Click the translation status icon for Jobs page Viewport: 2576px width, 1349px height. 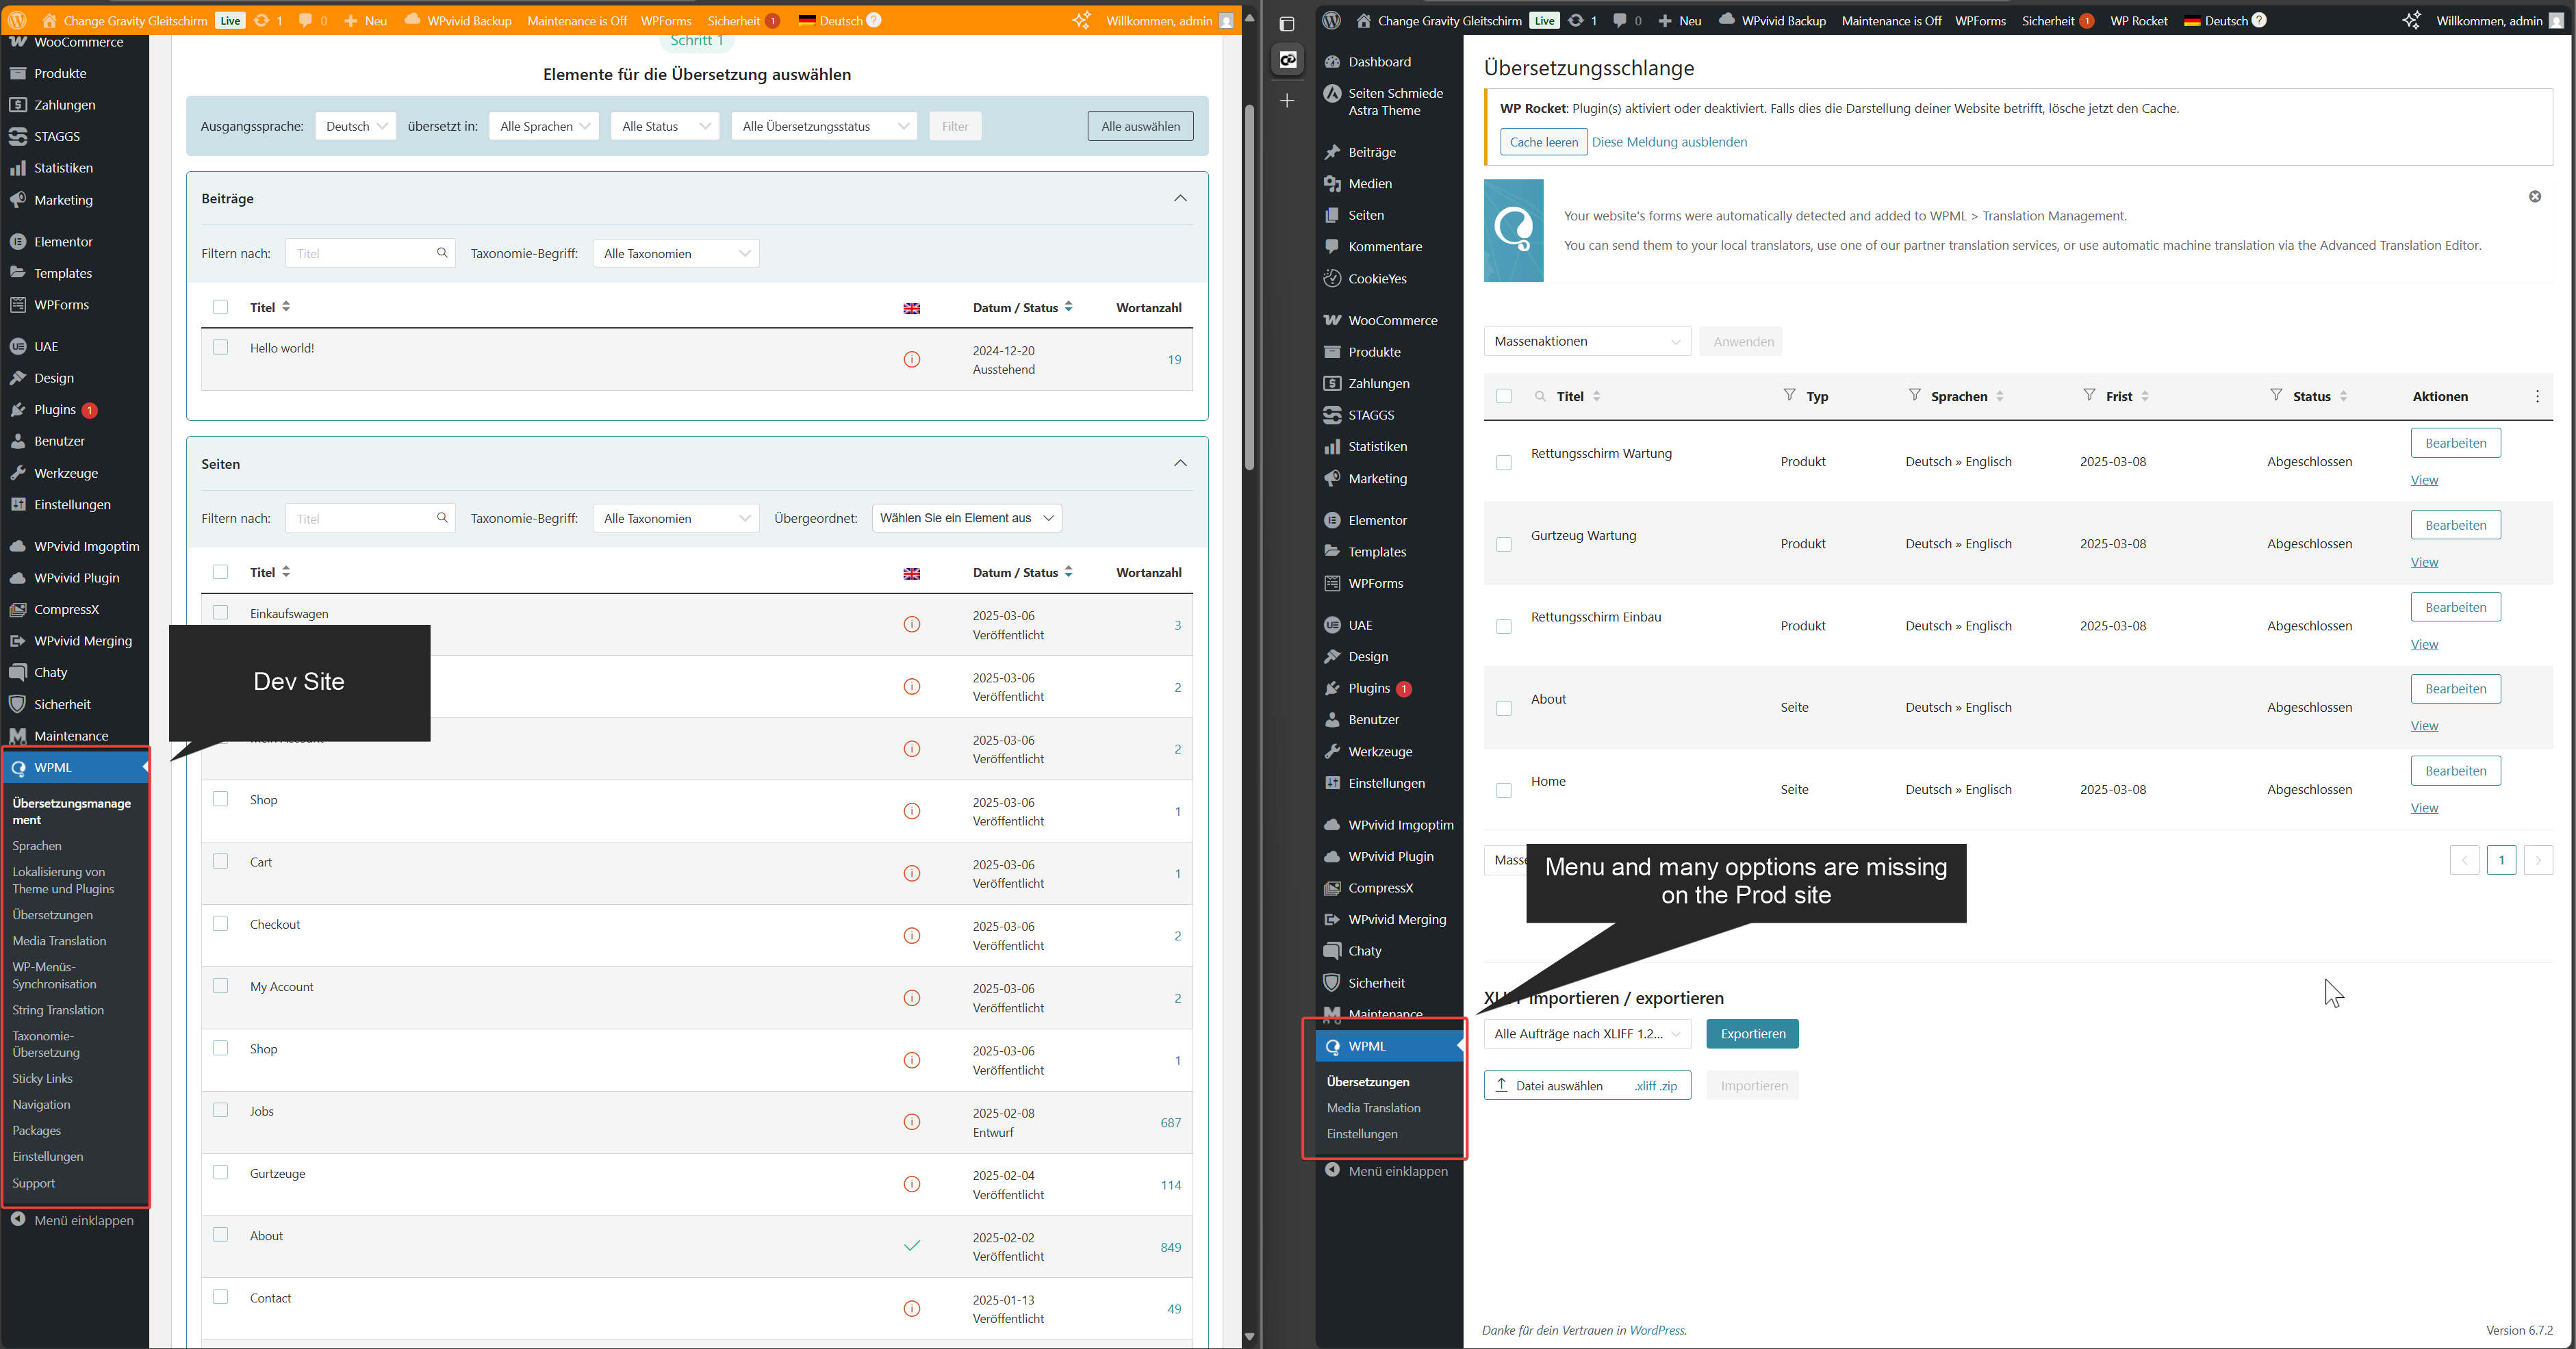[x=911, y=1122]
